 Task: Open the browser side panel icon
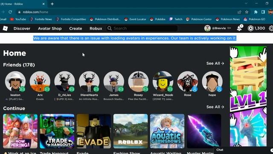point(263,12)
